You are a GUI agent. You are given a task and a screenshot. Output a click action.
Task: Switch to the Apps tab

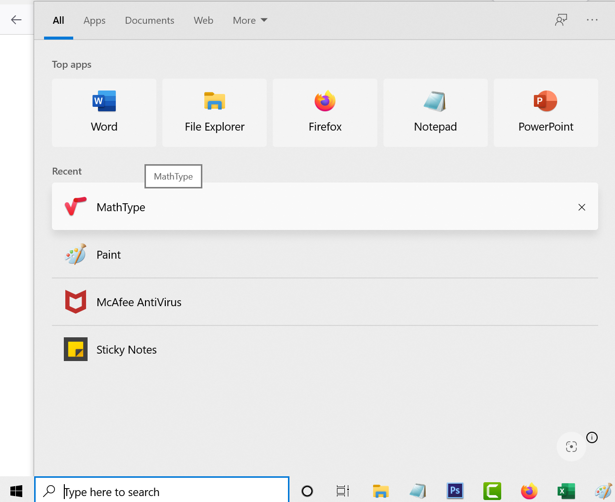click(95, 20)
